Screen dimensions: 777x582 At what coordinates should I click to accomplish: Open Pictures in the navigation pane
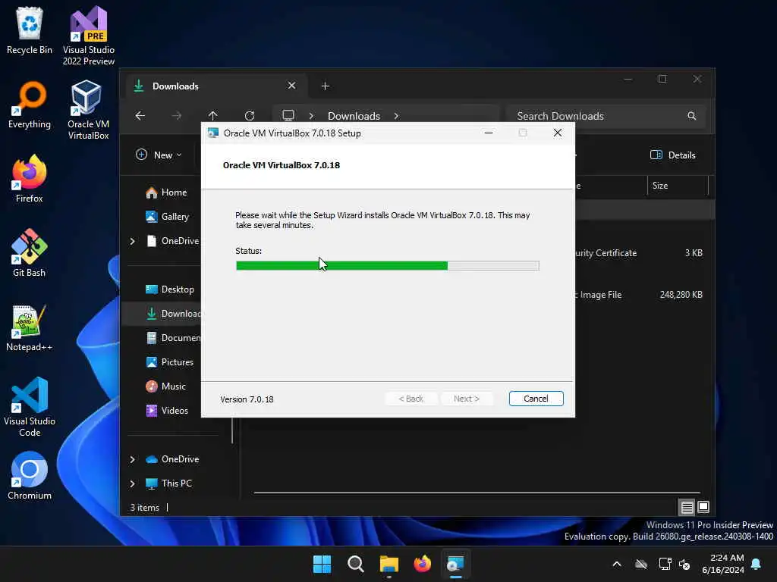(169, 362)
